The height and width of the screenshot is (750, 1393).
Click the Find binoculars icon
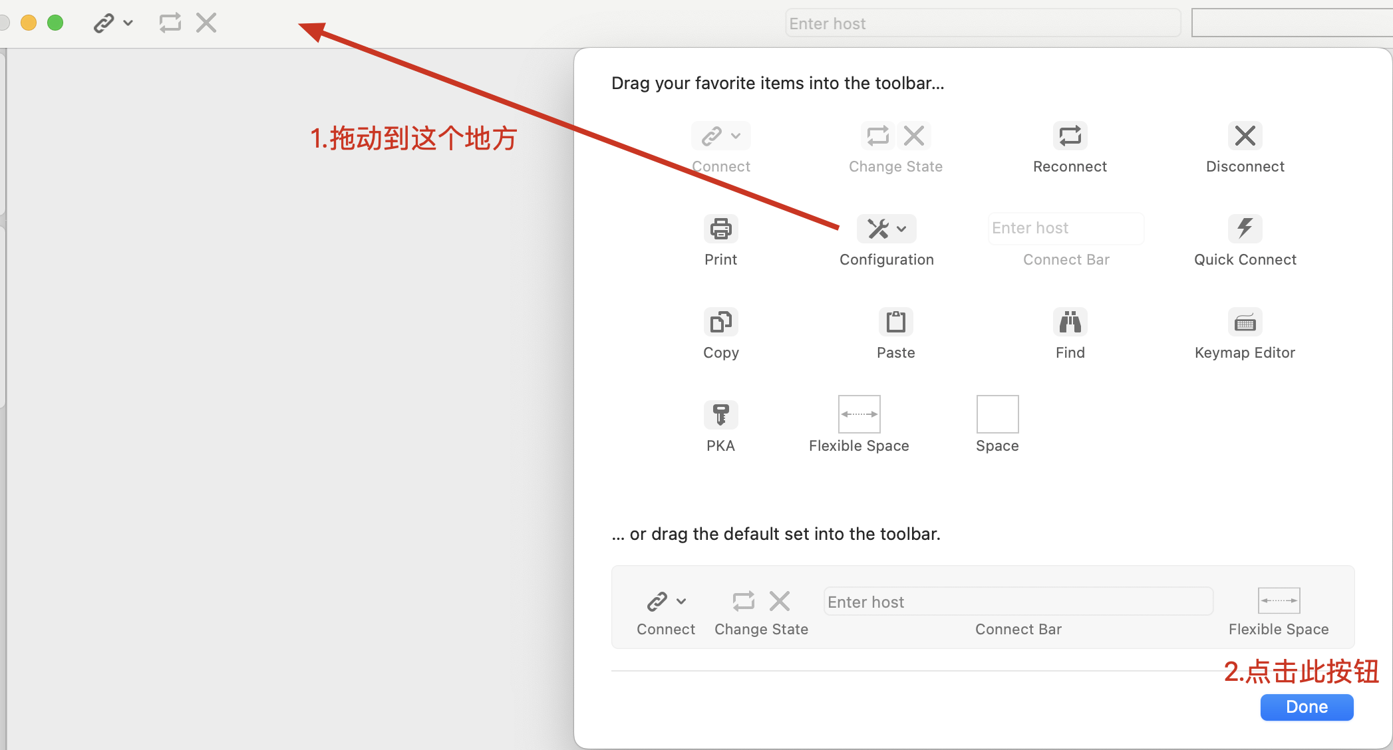click(x=1070, y=322)
